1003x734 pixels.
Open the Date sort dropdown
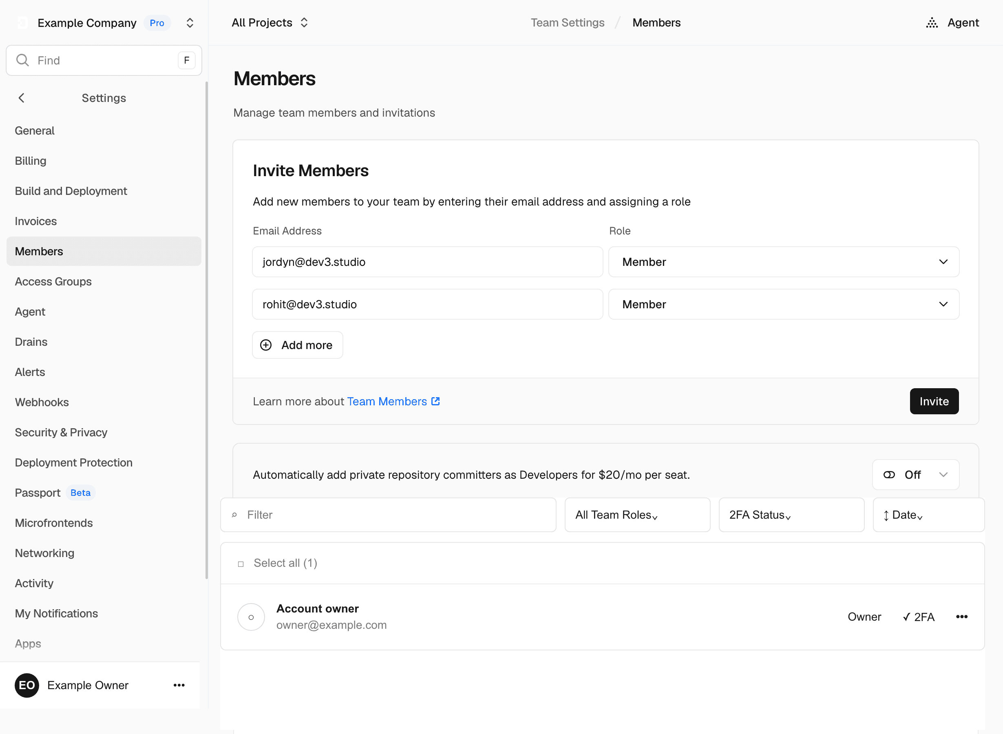tap(928, 515)
